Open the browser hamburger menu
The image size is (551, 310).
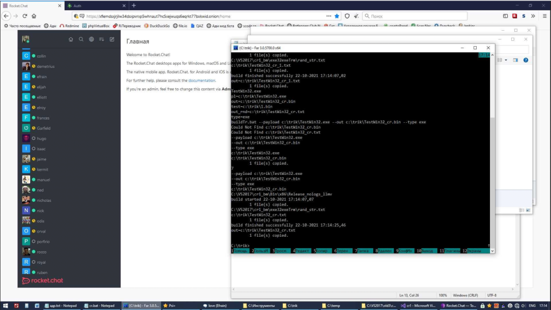(x=543, y=16)
